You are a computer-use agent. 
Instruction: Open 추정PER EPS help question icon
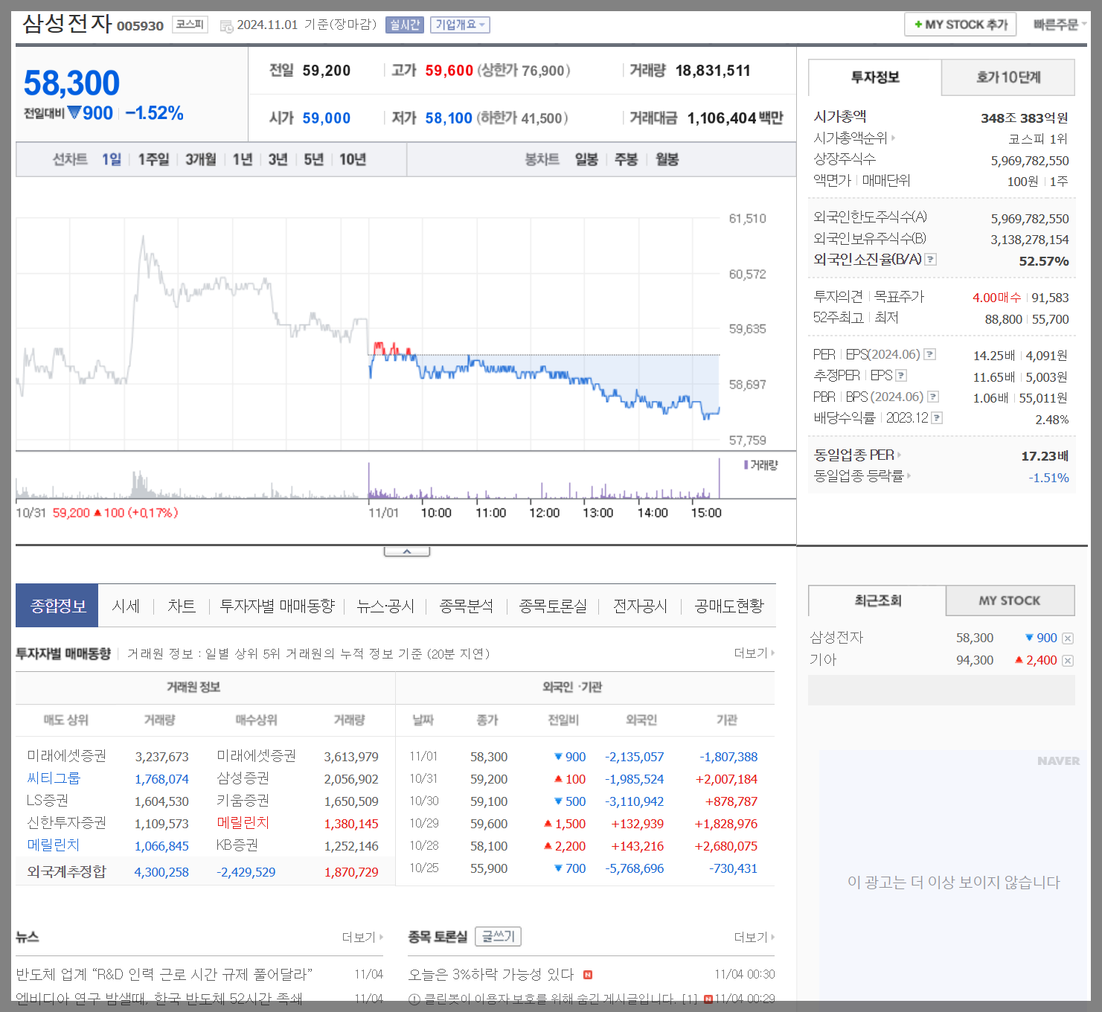pyautogui.click(x=901, y=376)
